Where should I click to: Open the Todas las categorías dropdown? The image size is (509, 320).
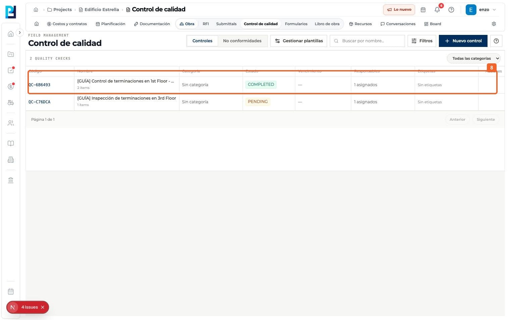473,58
